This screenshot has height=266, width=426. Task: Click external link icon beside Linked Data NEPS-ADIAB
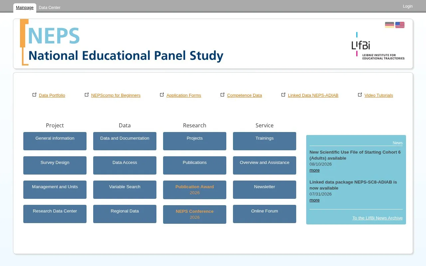coord(283,95)
